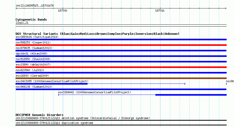The image size is (234, 127).
Task: Select the nsv518950 (Shaikh2009) blue bar
Action: pos(121,62)
